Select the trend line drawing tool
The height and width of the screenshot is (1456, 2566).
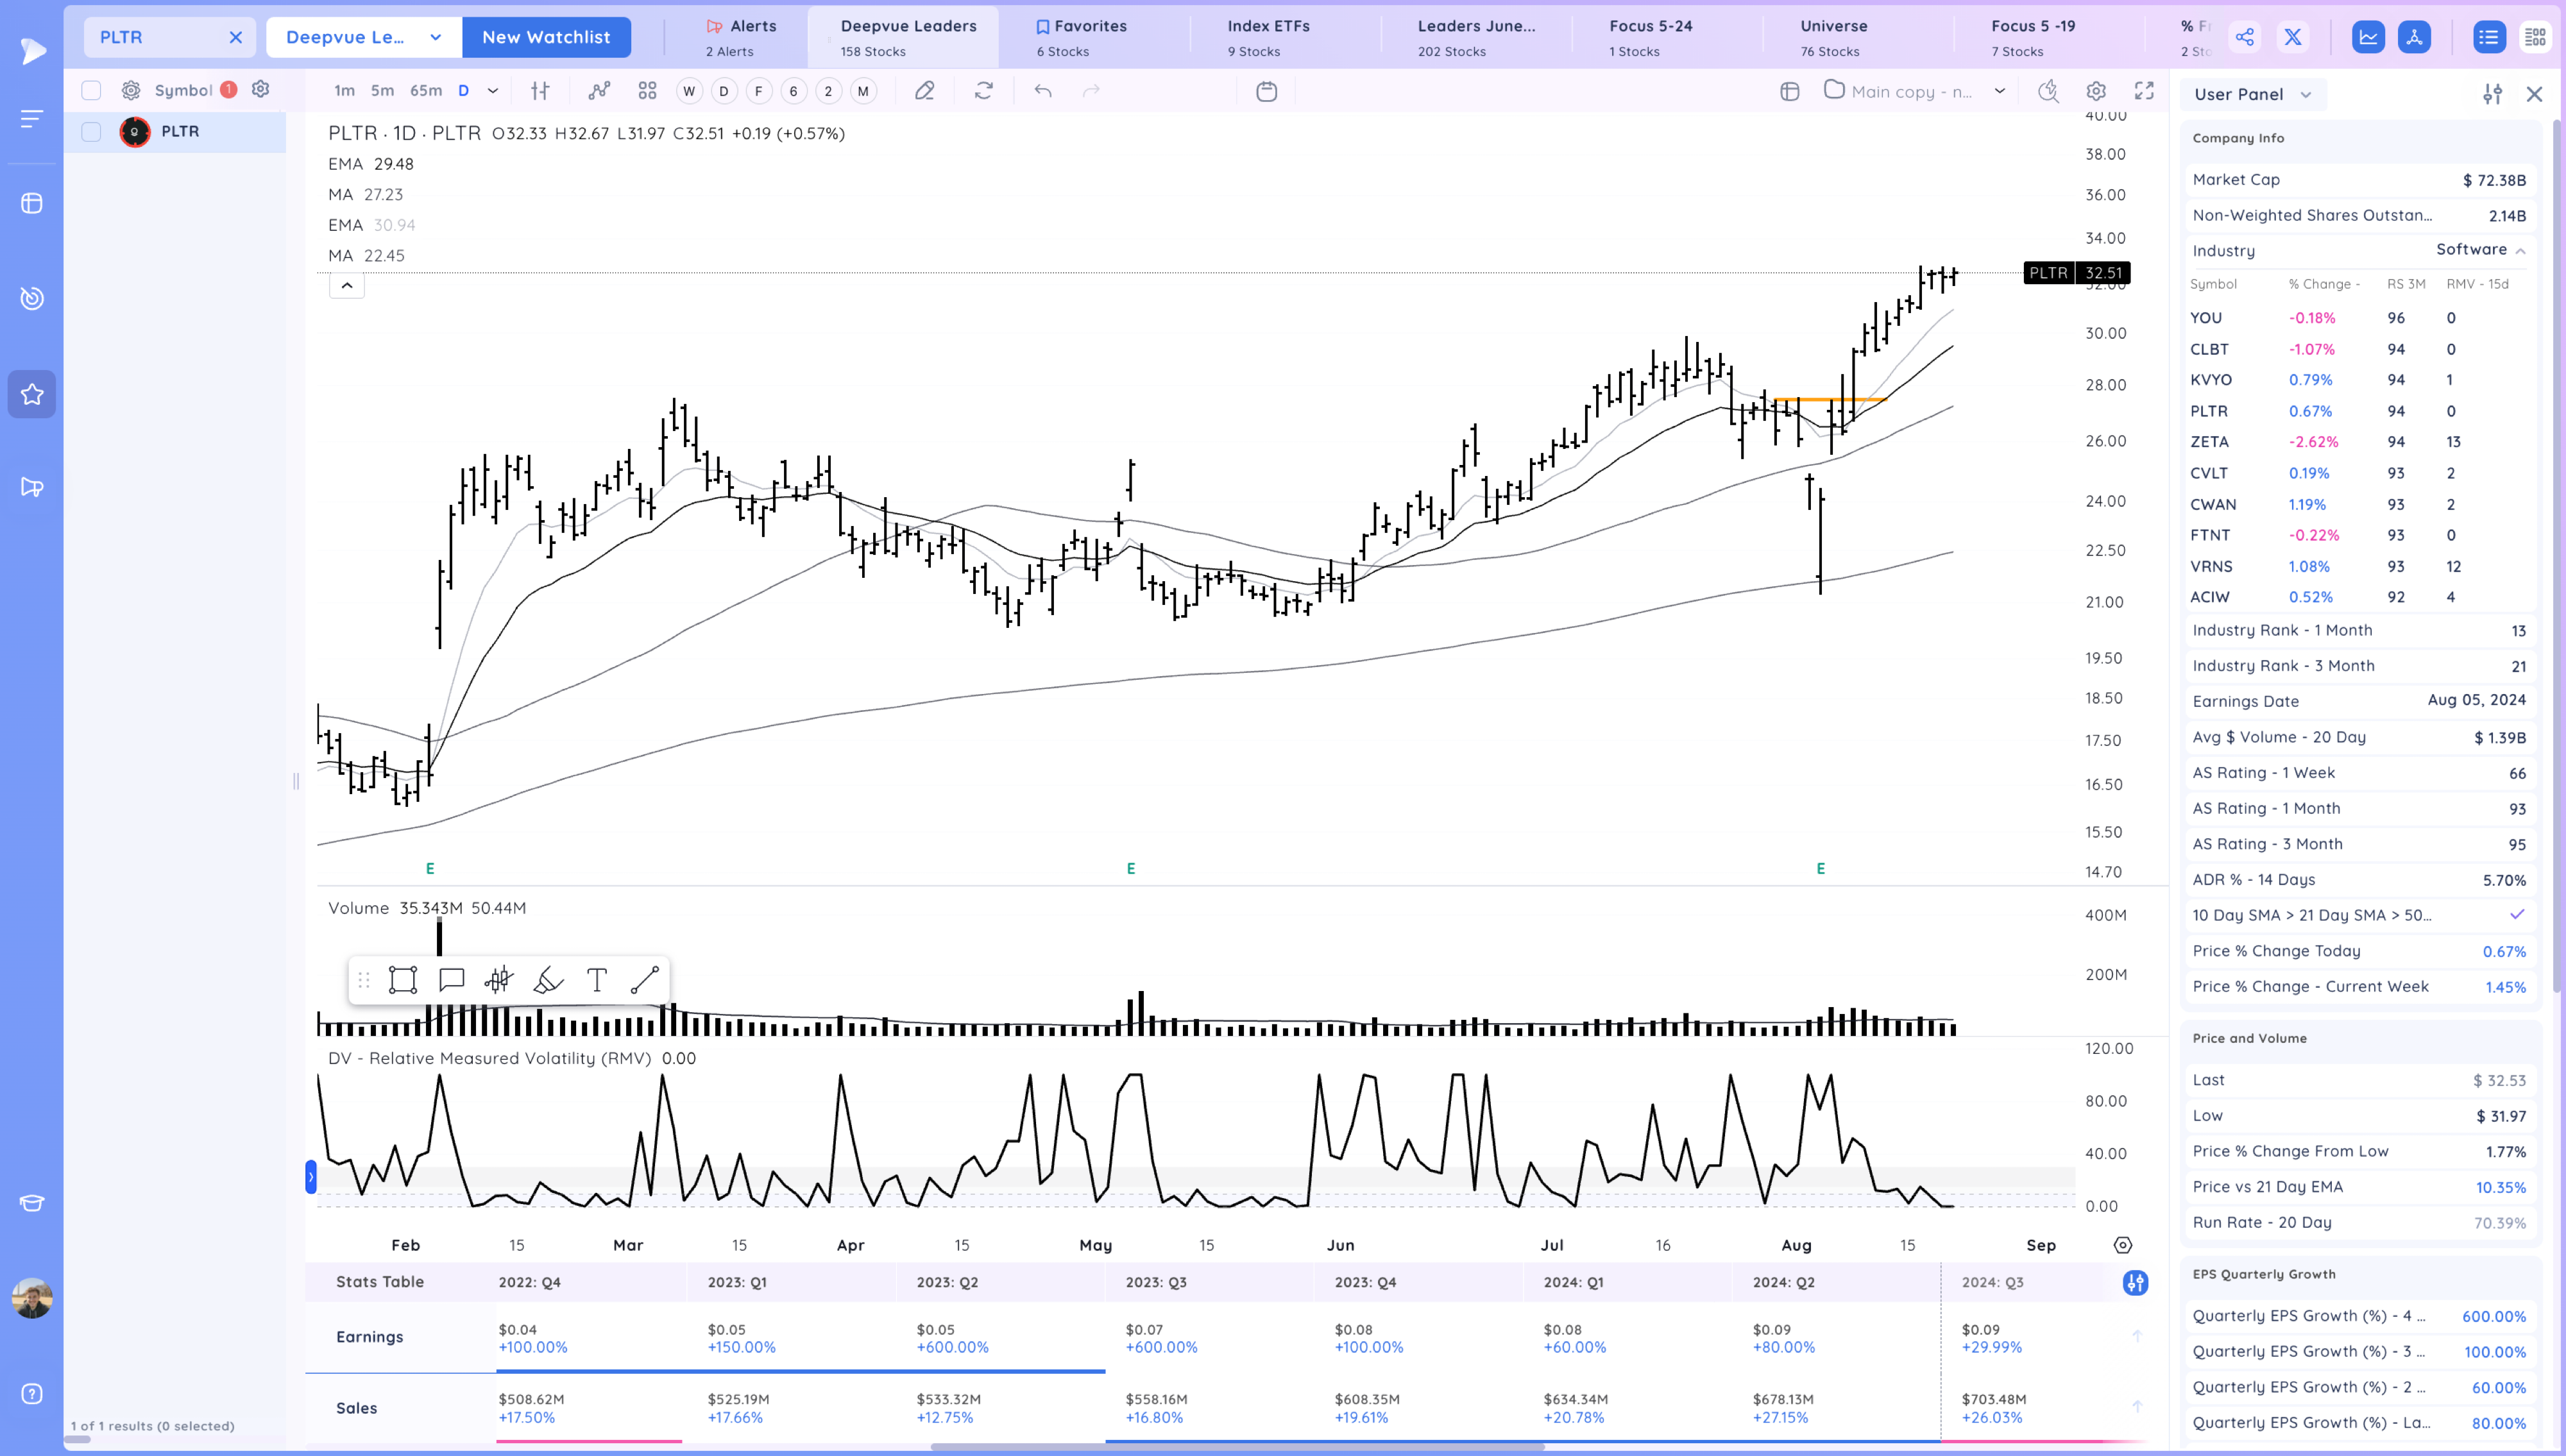pyautogui.click(x=644, y=980)
